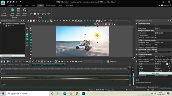Collapse the Adjustments effect settings section
The height and width of the screenshot is (96, 172).
(x=137, y=50)
